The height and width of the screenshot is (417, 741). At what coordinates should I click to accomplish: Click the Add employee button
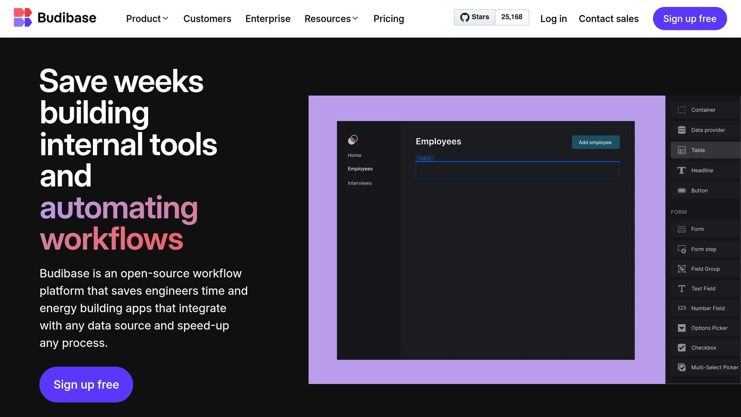(596, 142)
